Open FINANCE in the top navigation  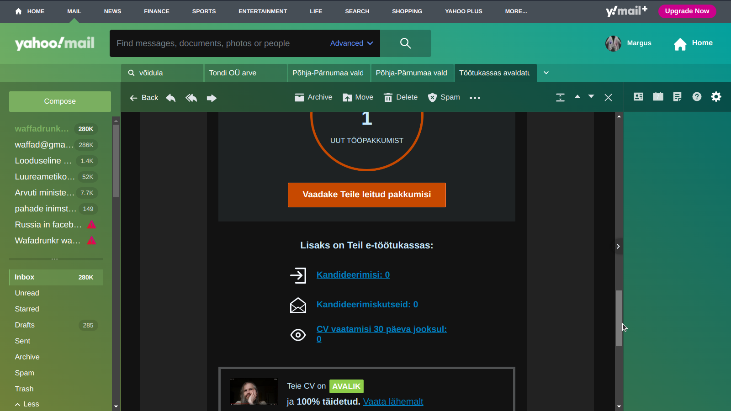point(157,11)
